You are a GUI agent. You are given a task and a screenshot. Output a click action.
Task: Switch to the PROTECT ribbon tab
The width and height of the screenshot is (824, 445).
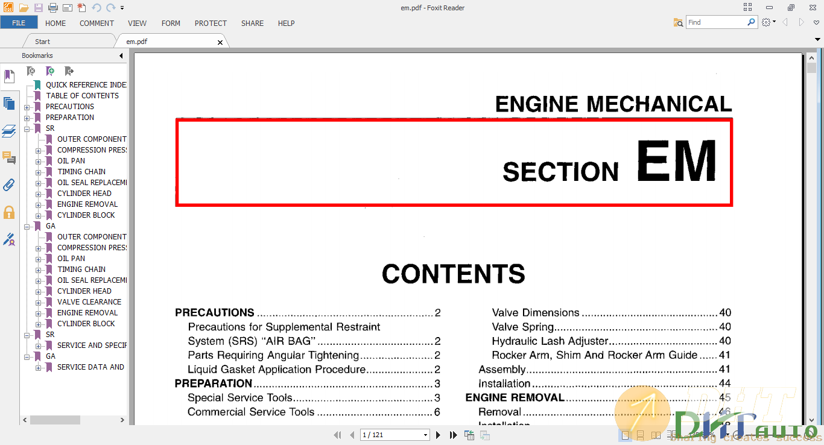(211, 23)
